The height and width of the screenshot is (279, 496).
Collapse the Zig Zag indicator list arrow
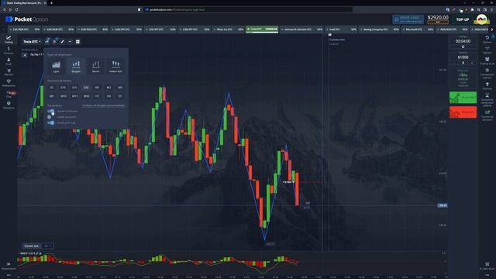(25, 55)
